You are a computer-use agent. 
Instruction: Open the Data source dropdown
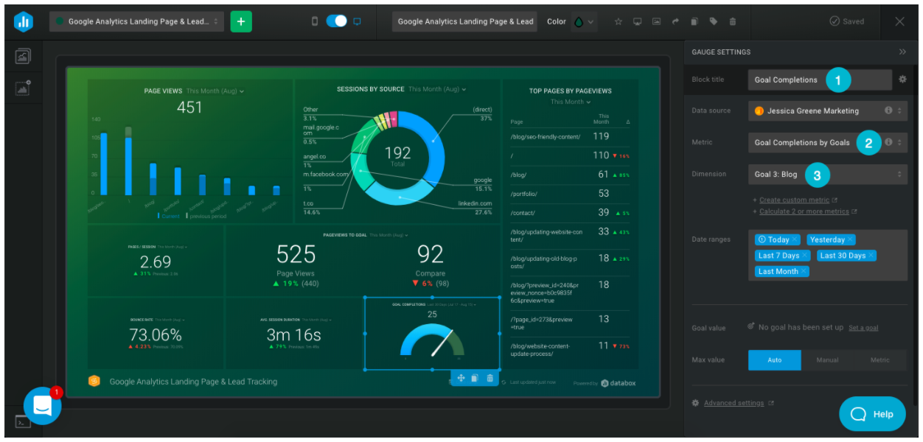click(827, 110)
